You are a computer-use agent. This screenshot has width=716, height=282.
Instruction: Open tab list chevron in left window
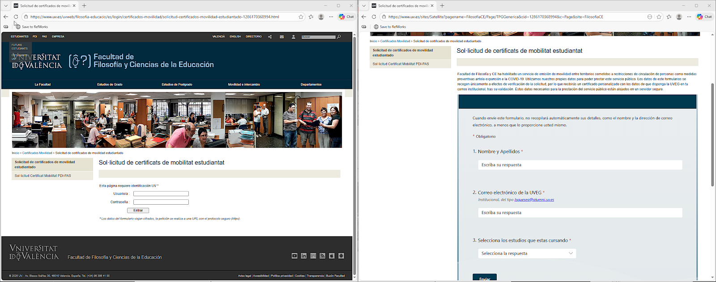tap(6, 6)
